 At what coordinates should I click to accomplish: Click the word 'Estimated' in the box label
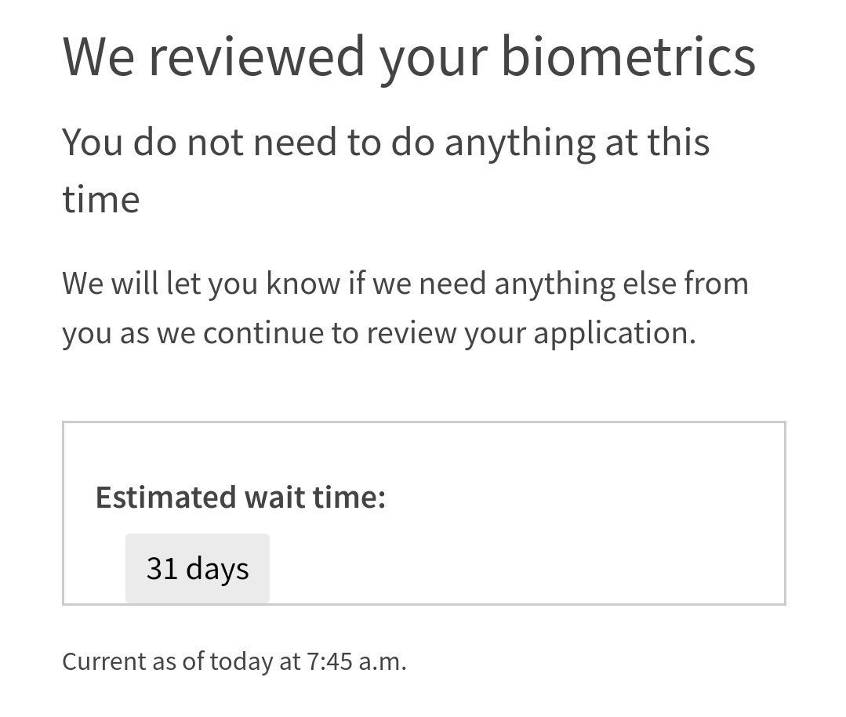166,497
